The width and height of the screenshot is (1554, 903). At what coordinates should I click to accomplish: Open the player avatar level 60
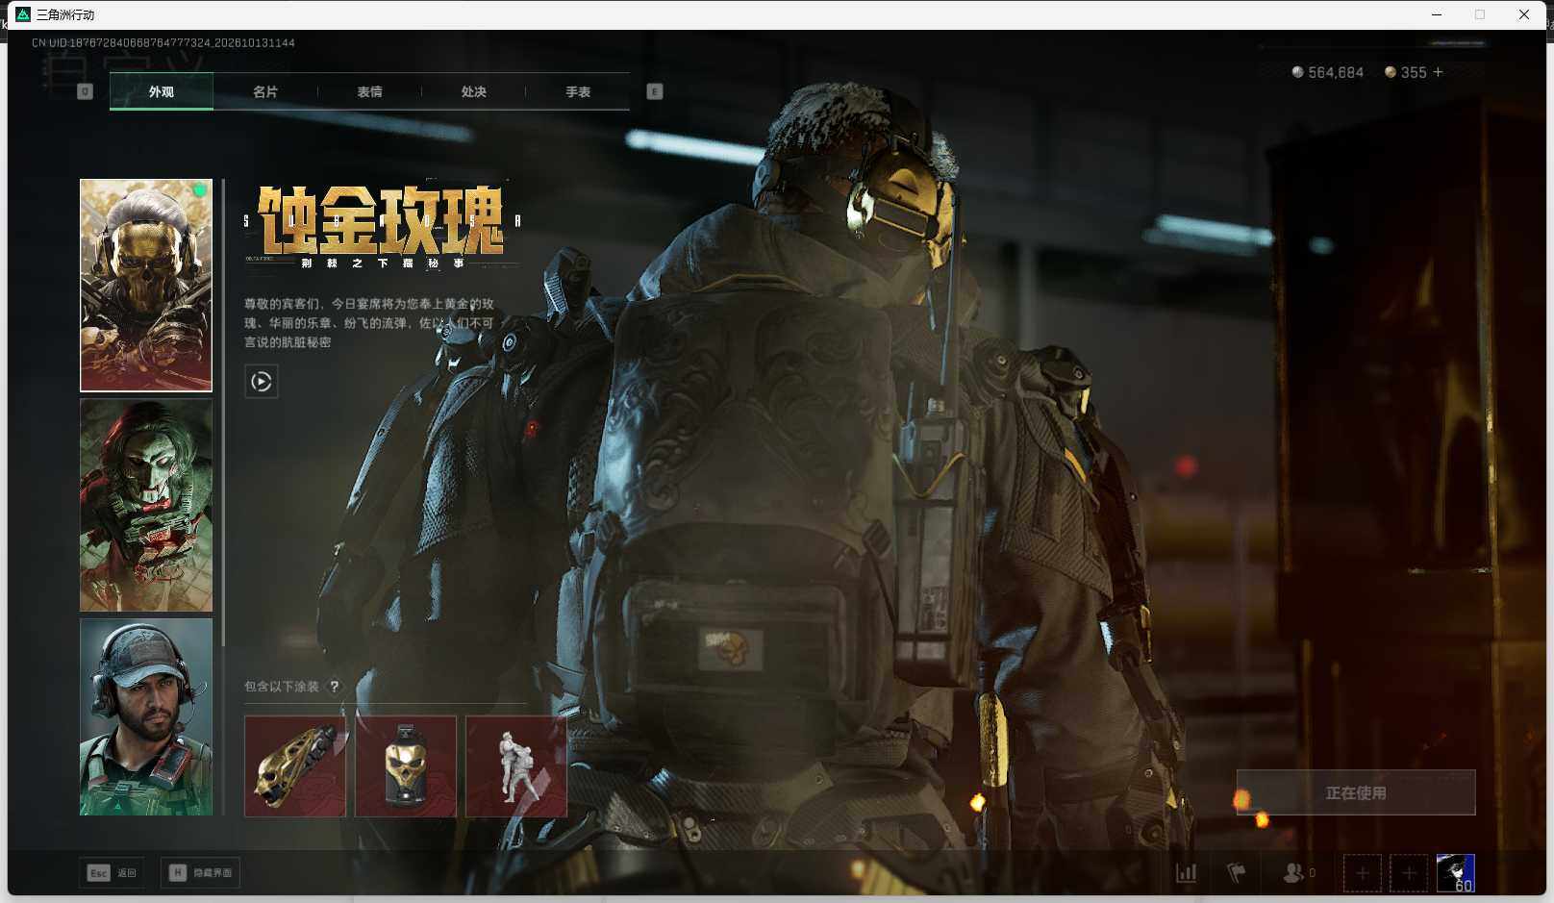point(1455,873)
